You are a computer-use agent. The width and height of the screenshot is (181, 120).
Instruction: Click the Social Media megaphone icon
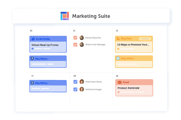click(x=33, y=39)
